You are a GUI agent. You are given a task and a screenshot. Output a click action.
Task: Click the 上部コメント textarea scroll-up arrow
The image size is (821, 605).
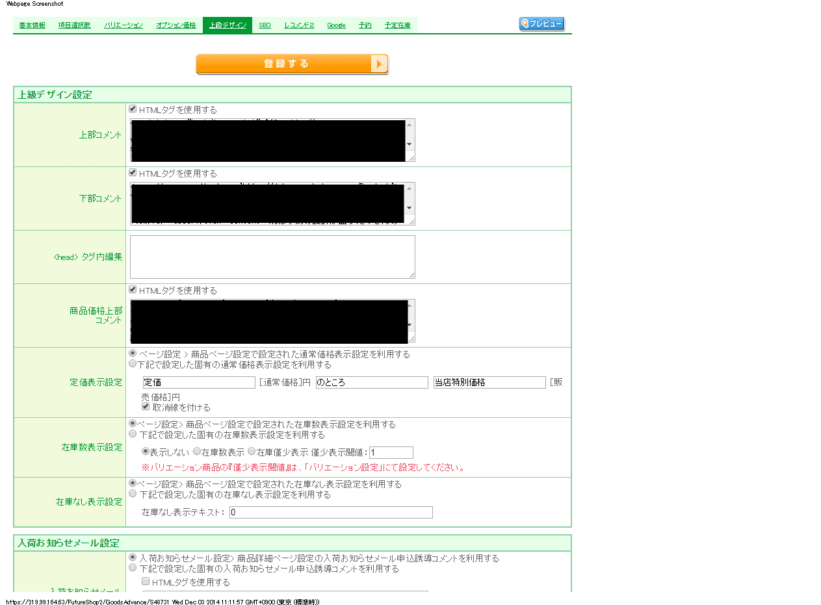409,124
